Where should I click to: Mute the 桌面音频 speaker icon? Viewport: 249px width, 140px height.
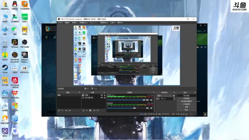tap(148, 108)
